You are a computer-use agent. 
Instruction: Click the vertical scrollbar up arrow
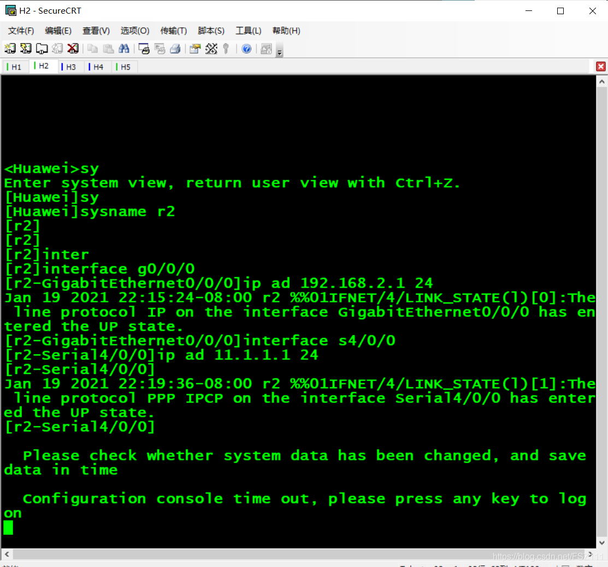click(601, 81)
